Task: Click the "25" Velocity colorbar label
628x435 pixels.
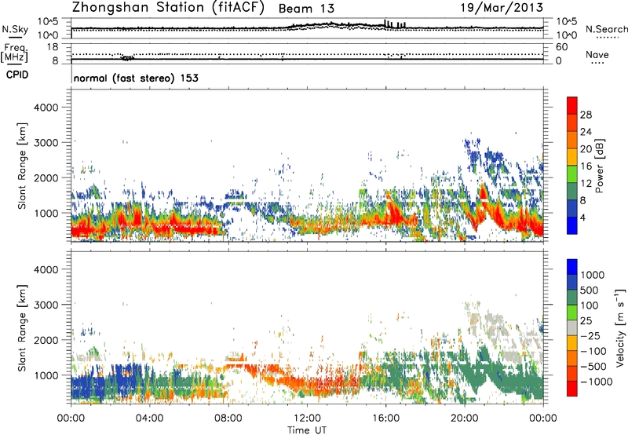Action: pos(586,320)
